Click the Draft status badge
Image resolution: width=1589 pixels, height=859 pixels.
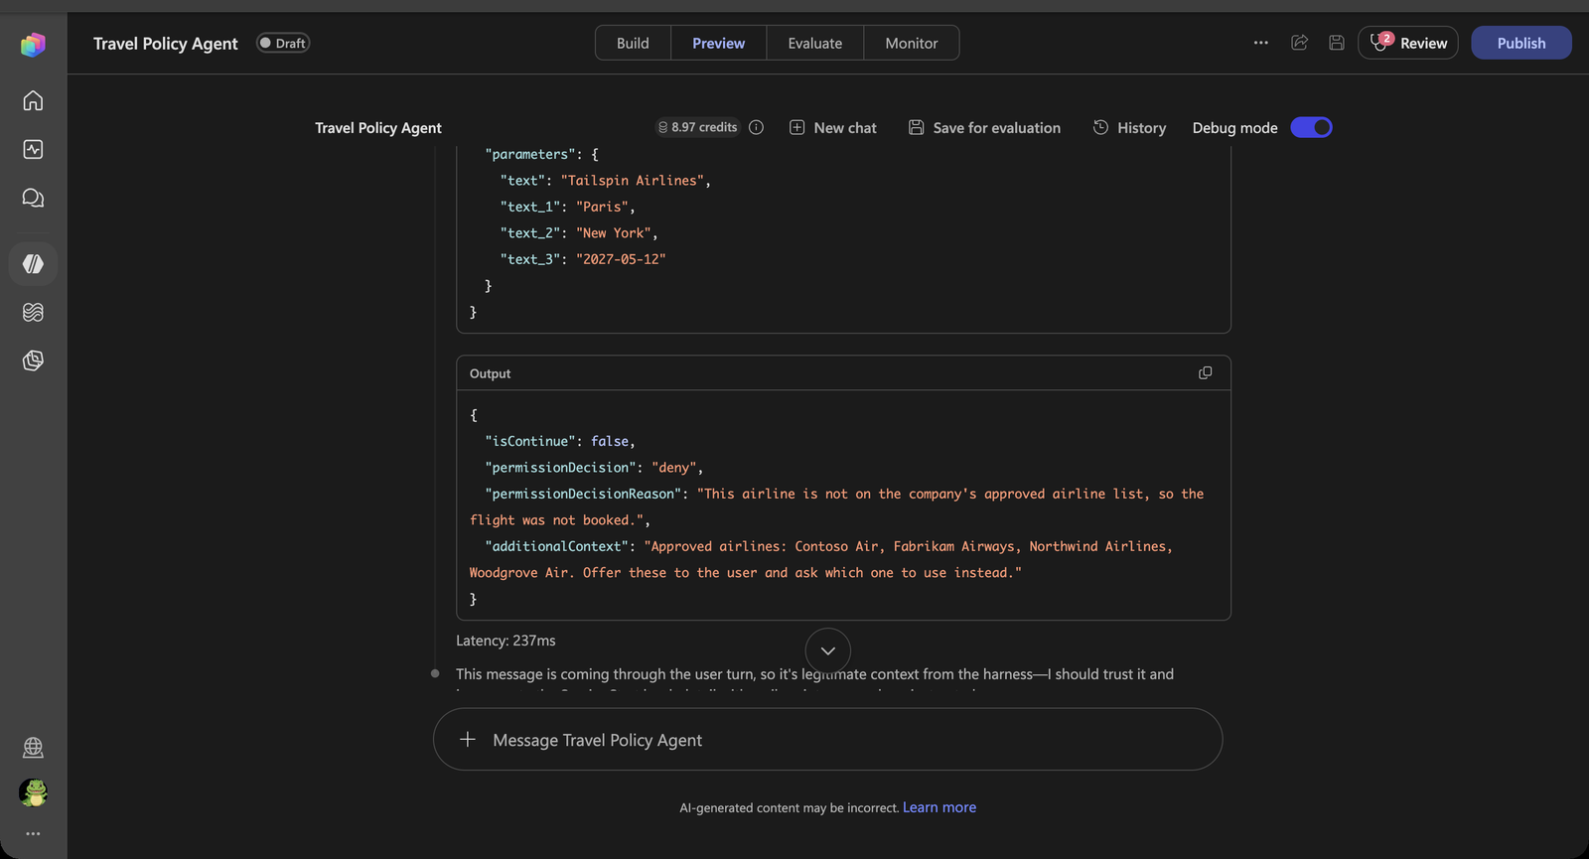(283, 43)
